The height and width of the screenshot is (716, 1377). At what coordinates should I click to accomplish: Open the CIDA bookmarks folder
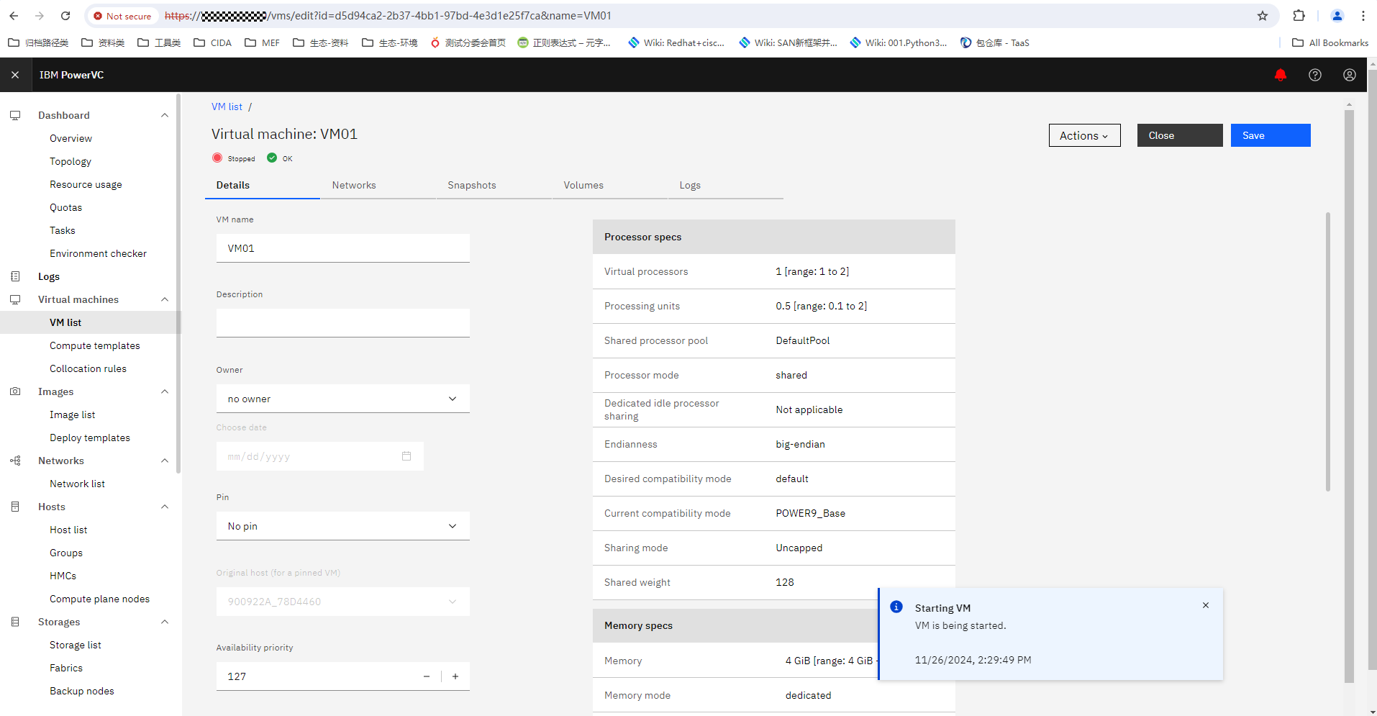click(213, 42)
